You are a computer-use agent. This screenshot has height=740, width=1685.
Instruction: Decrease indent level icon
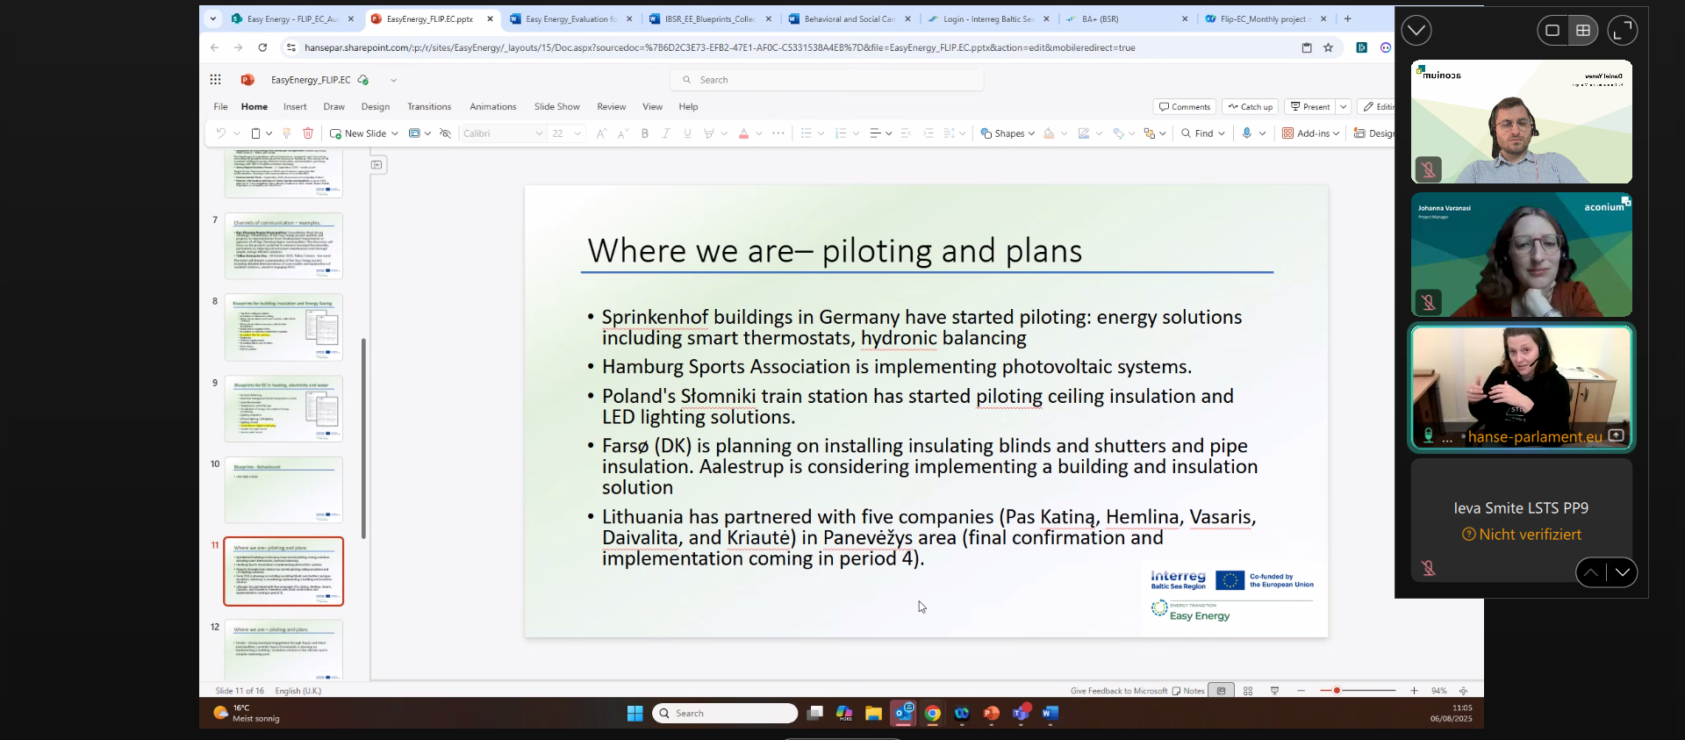pyautogui.click(x=907, y=133)
